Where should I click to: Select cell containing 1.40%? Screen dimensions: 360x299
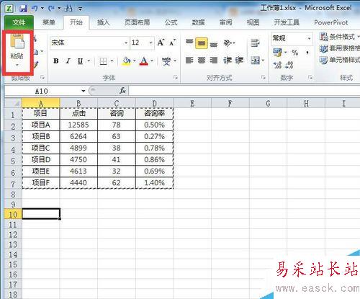(154, 183)
